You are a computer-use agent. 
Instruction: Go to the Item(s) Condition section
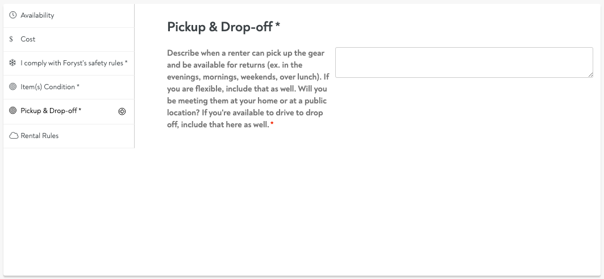[x=49, y=87]
